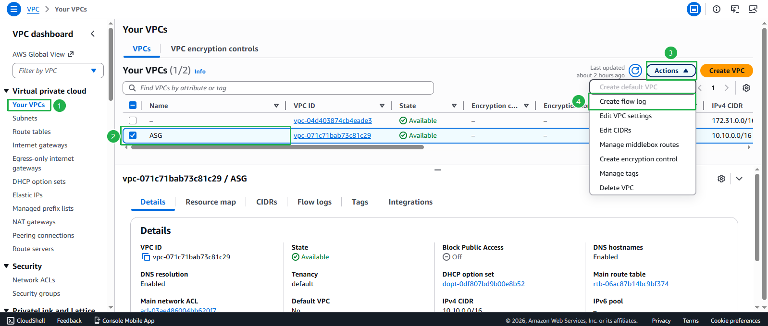Image resolution: width=768 pixels, height=326 pixels.
Task: Sort by the VPC ID column arrow
Action: point(382,106)
